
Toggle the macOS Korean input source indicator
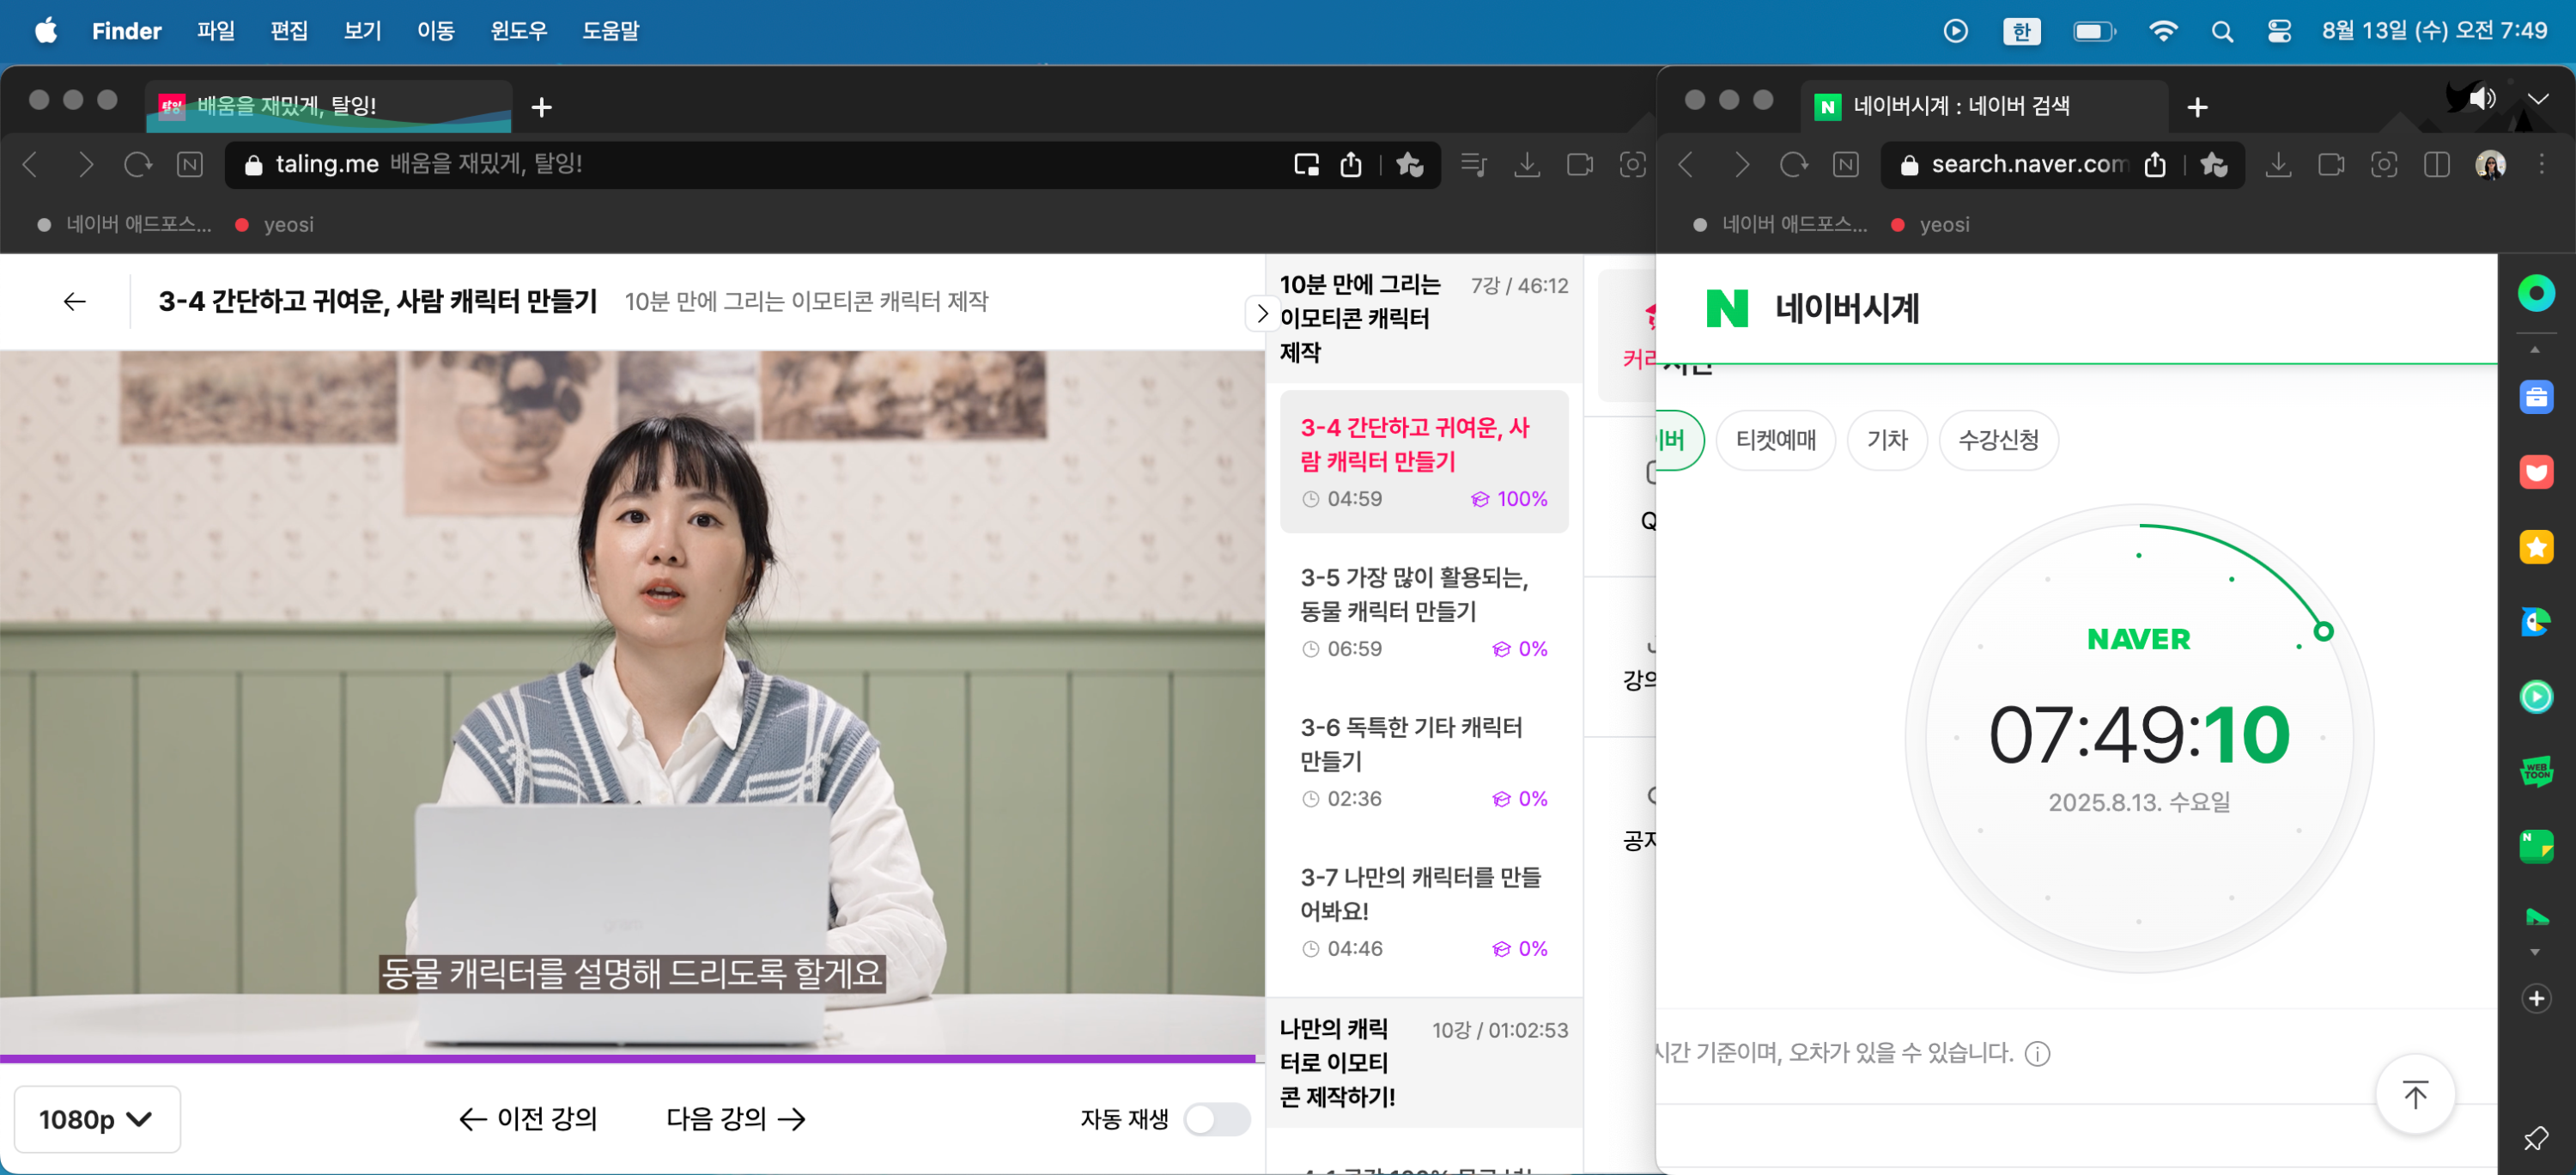tap(2021, 31)
